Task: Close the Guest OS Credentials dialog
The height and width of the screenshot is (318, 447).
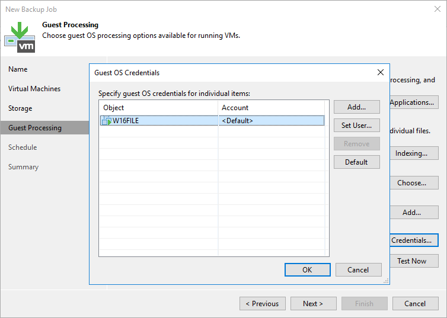Action: pos(380,72)
